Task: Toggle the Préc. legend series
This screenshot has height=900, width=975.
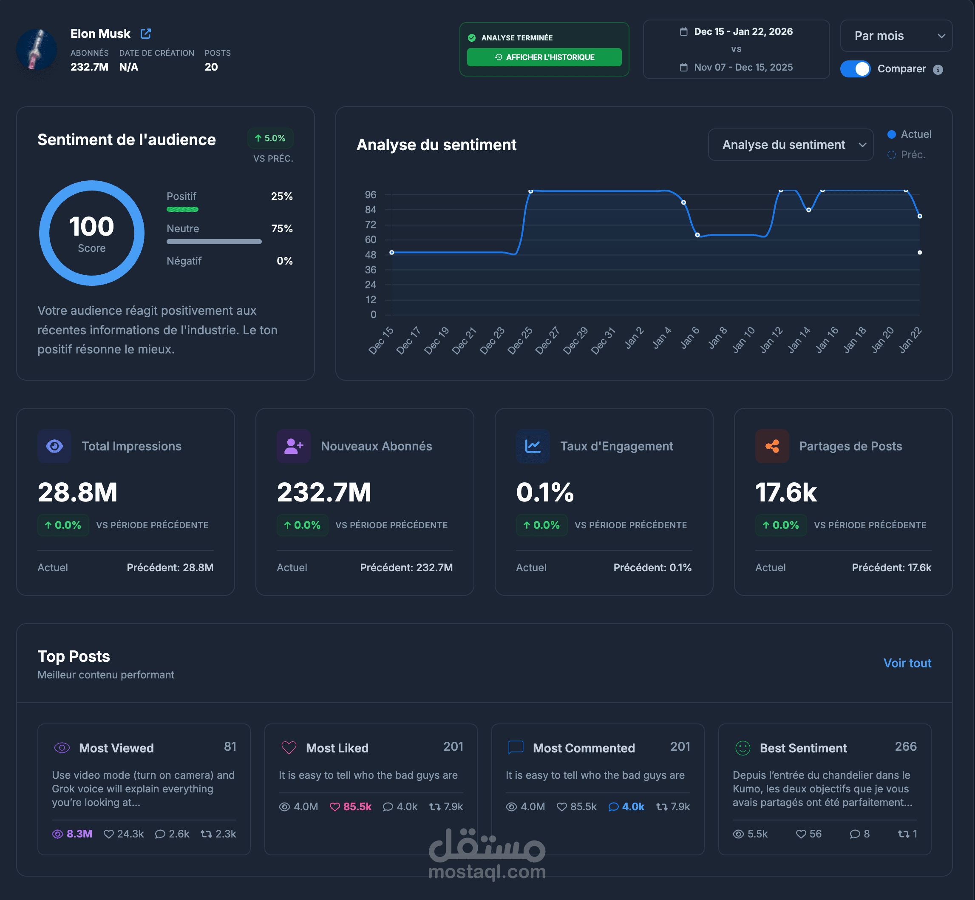Action: click(x=907, y=155)
